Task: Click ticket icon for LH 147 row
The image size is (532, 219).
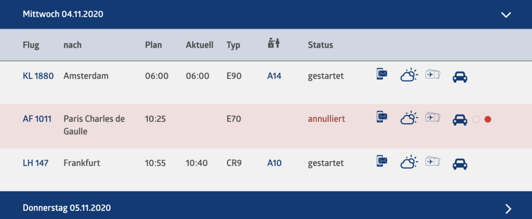Action: 432,162
